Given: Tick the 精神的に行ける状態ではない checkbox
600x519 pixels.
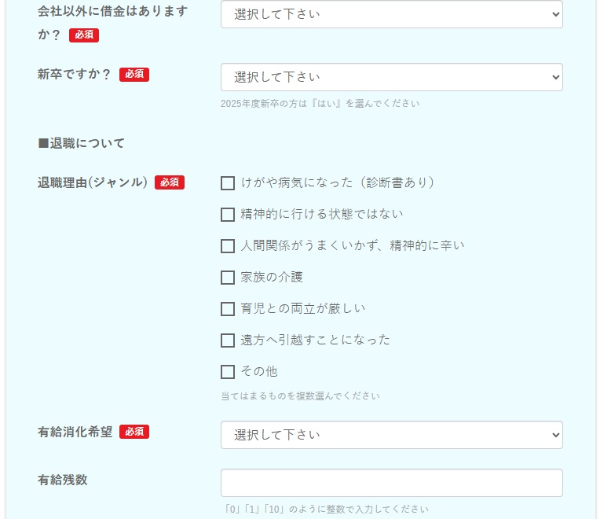Looking at the screenshot, I should (x=228, y=215).
